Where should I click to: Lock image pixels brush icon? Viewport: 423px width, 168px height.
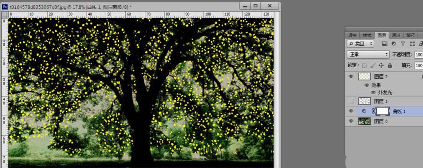373,65
